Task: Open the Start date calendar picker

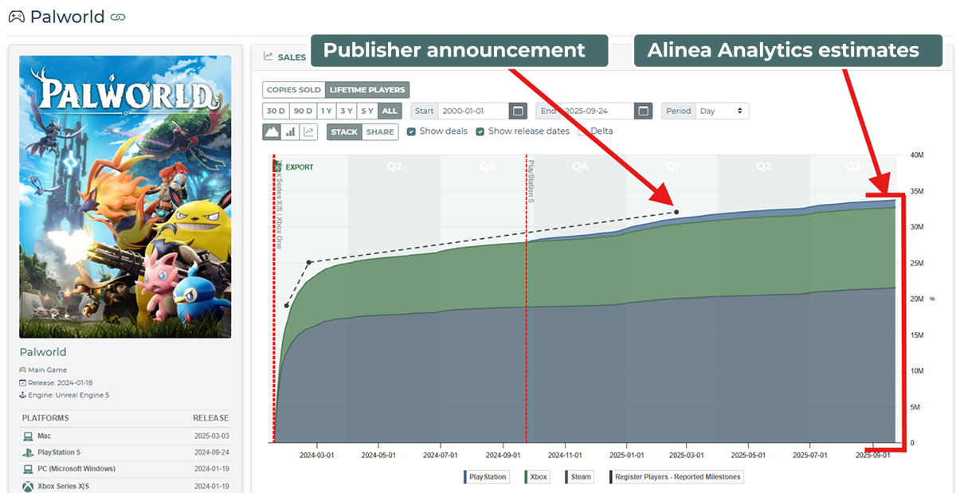Action: pyautogui.click(x=518, y=111)
